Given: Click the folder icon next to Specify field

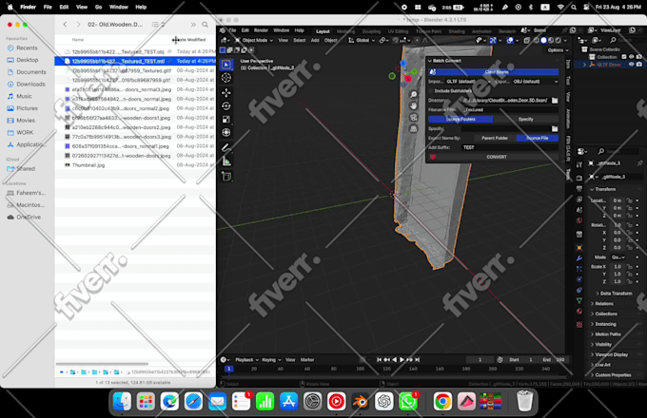Looking at the screenshot, I should coord(555,128).
